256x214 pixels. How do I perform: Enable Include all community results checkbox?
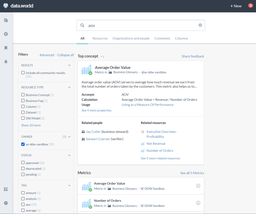point(23,73)
